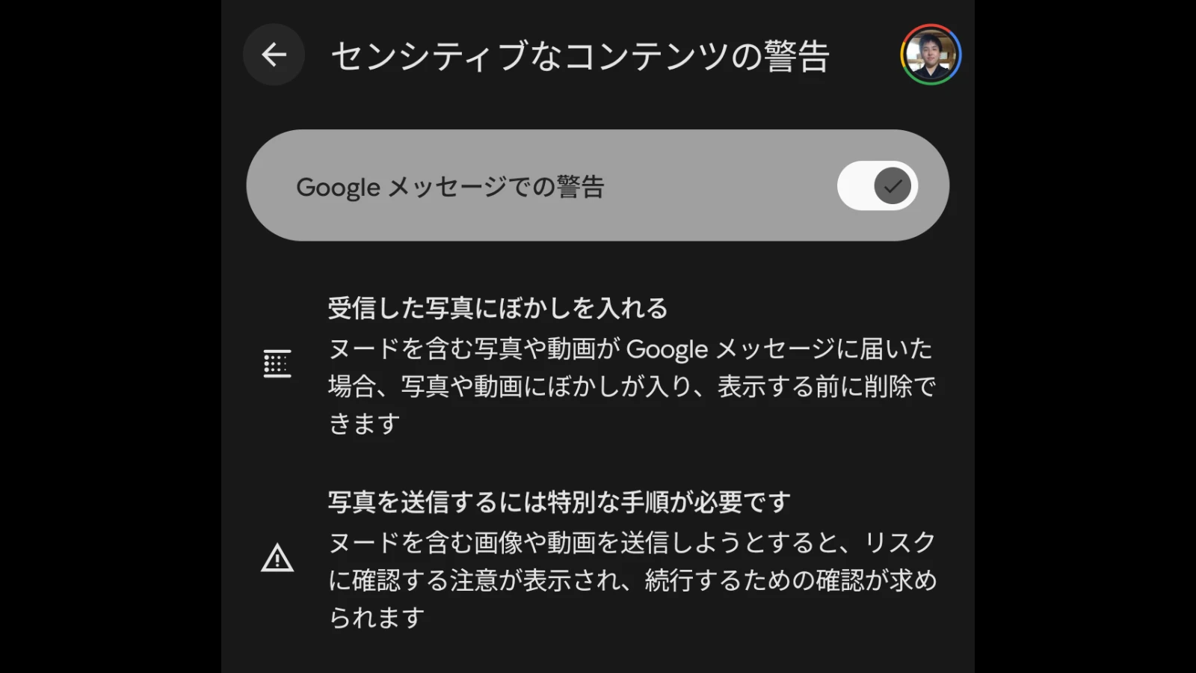Open the Google account profile avatar
This screenshot has width=1196, height=673.
pyautogui.click(x=931, y=55)
